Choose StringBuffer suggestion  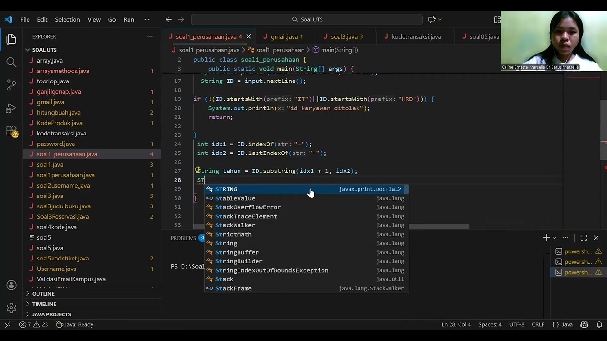point(306,252)
